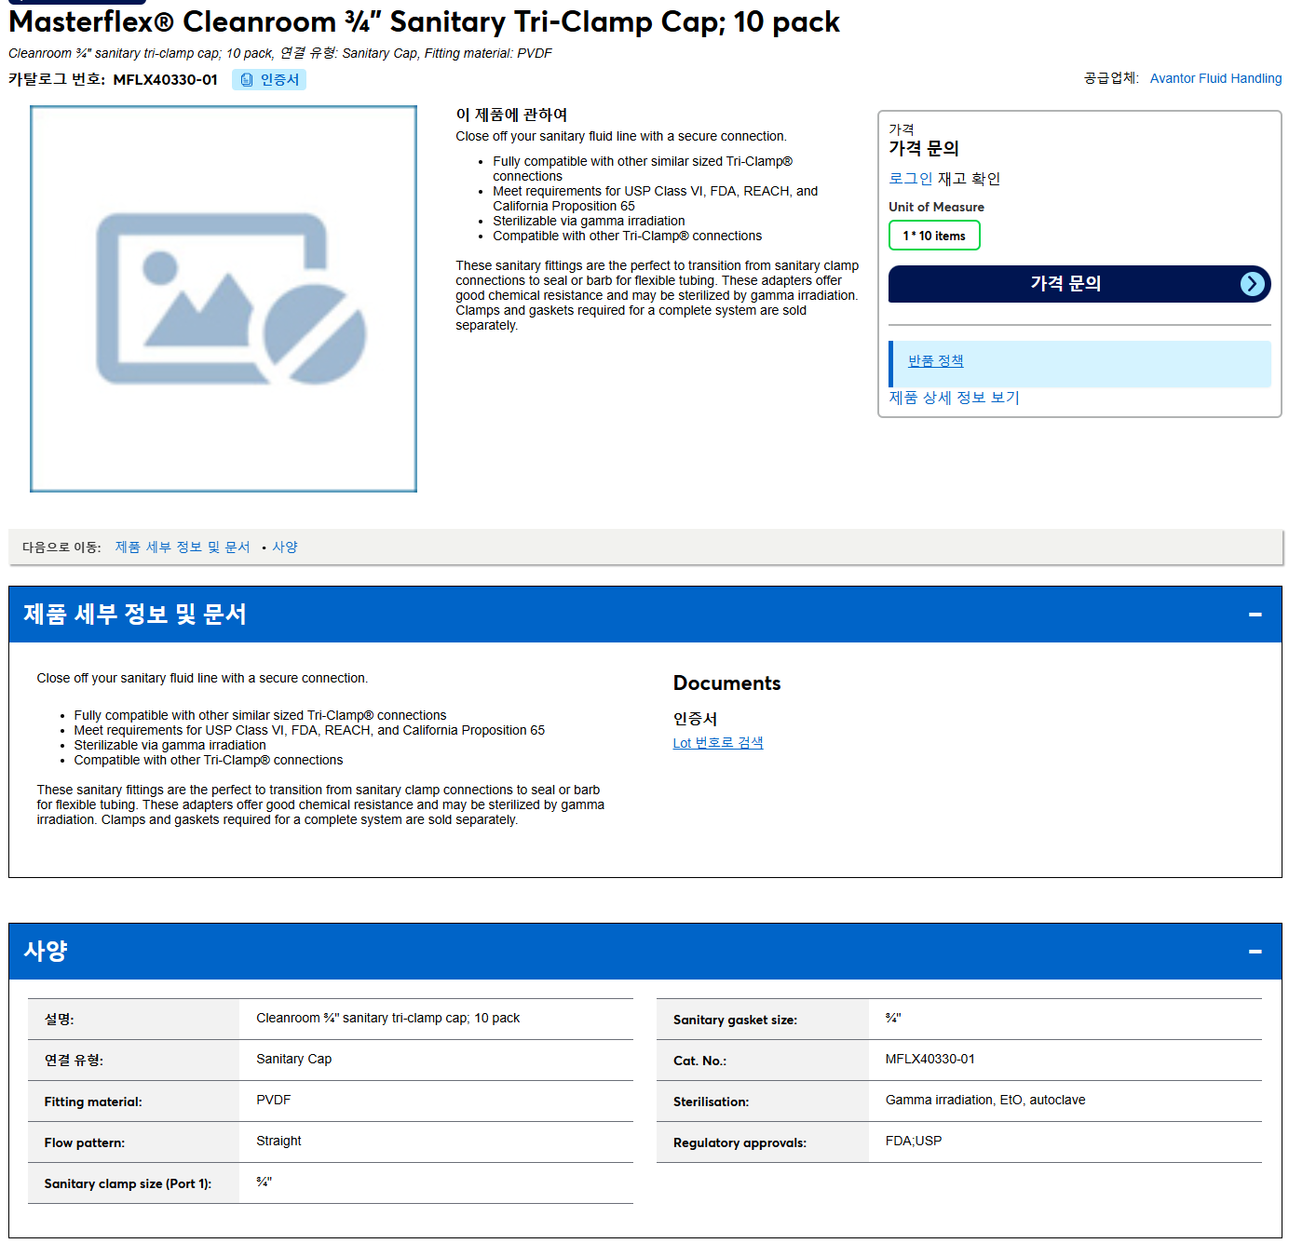1289x1257 pixels.
Task: Click the Documents heading
Action: (x=726, y=683)
